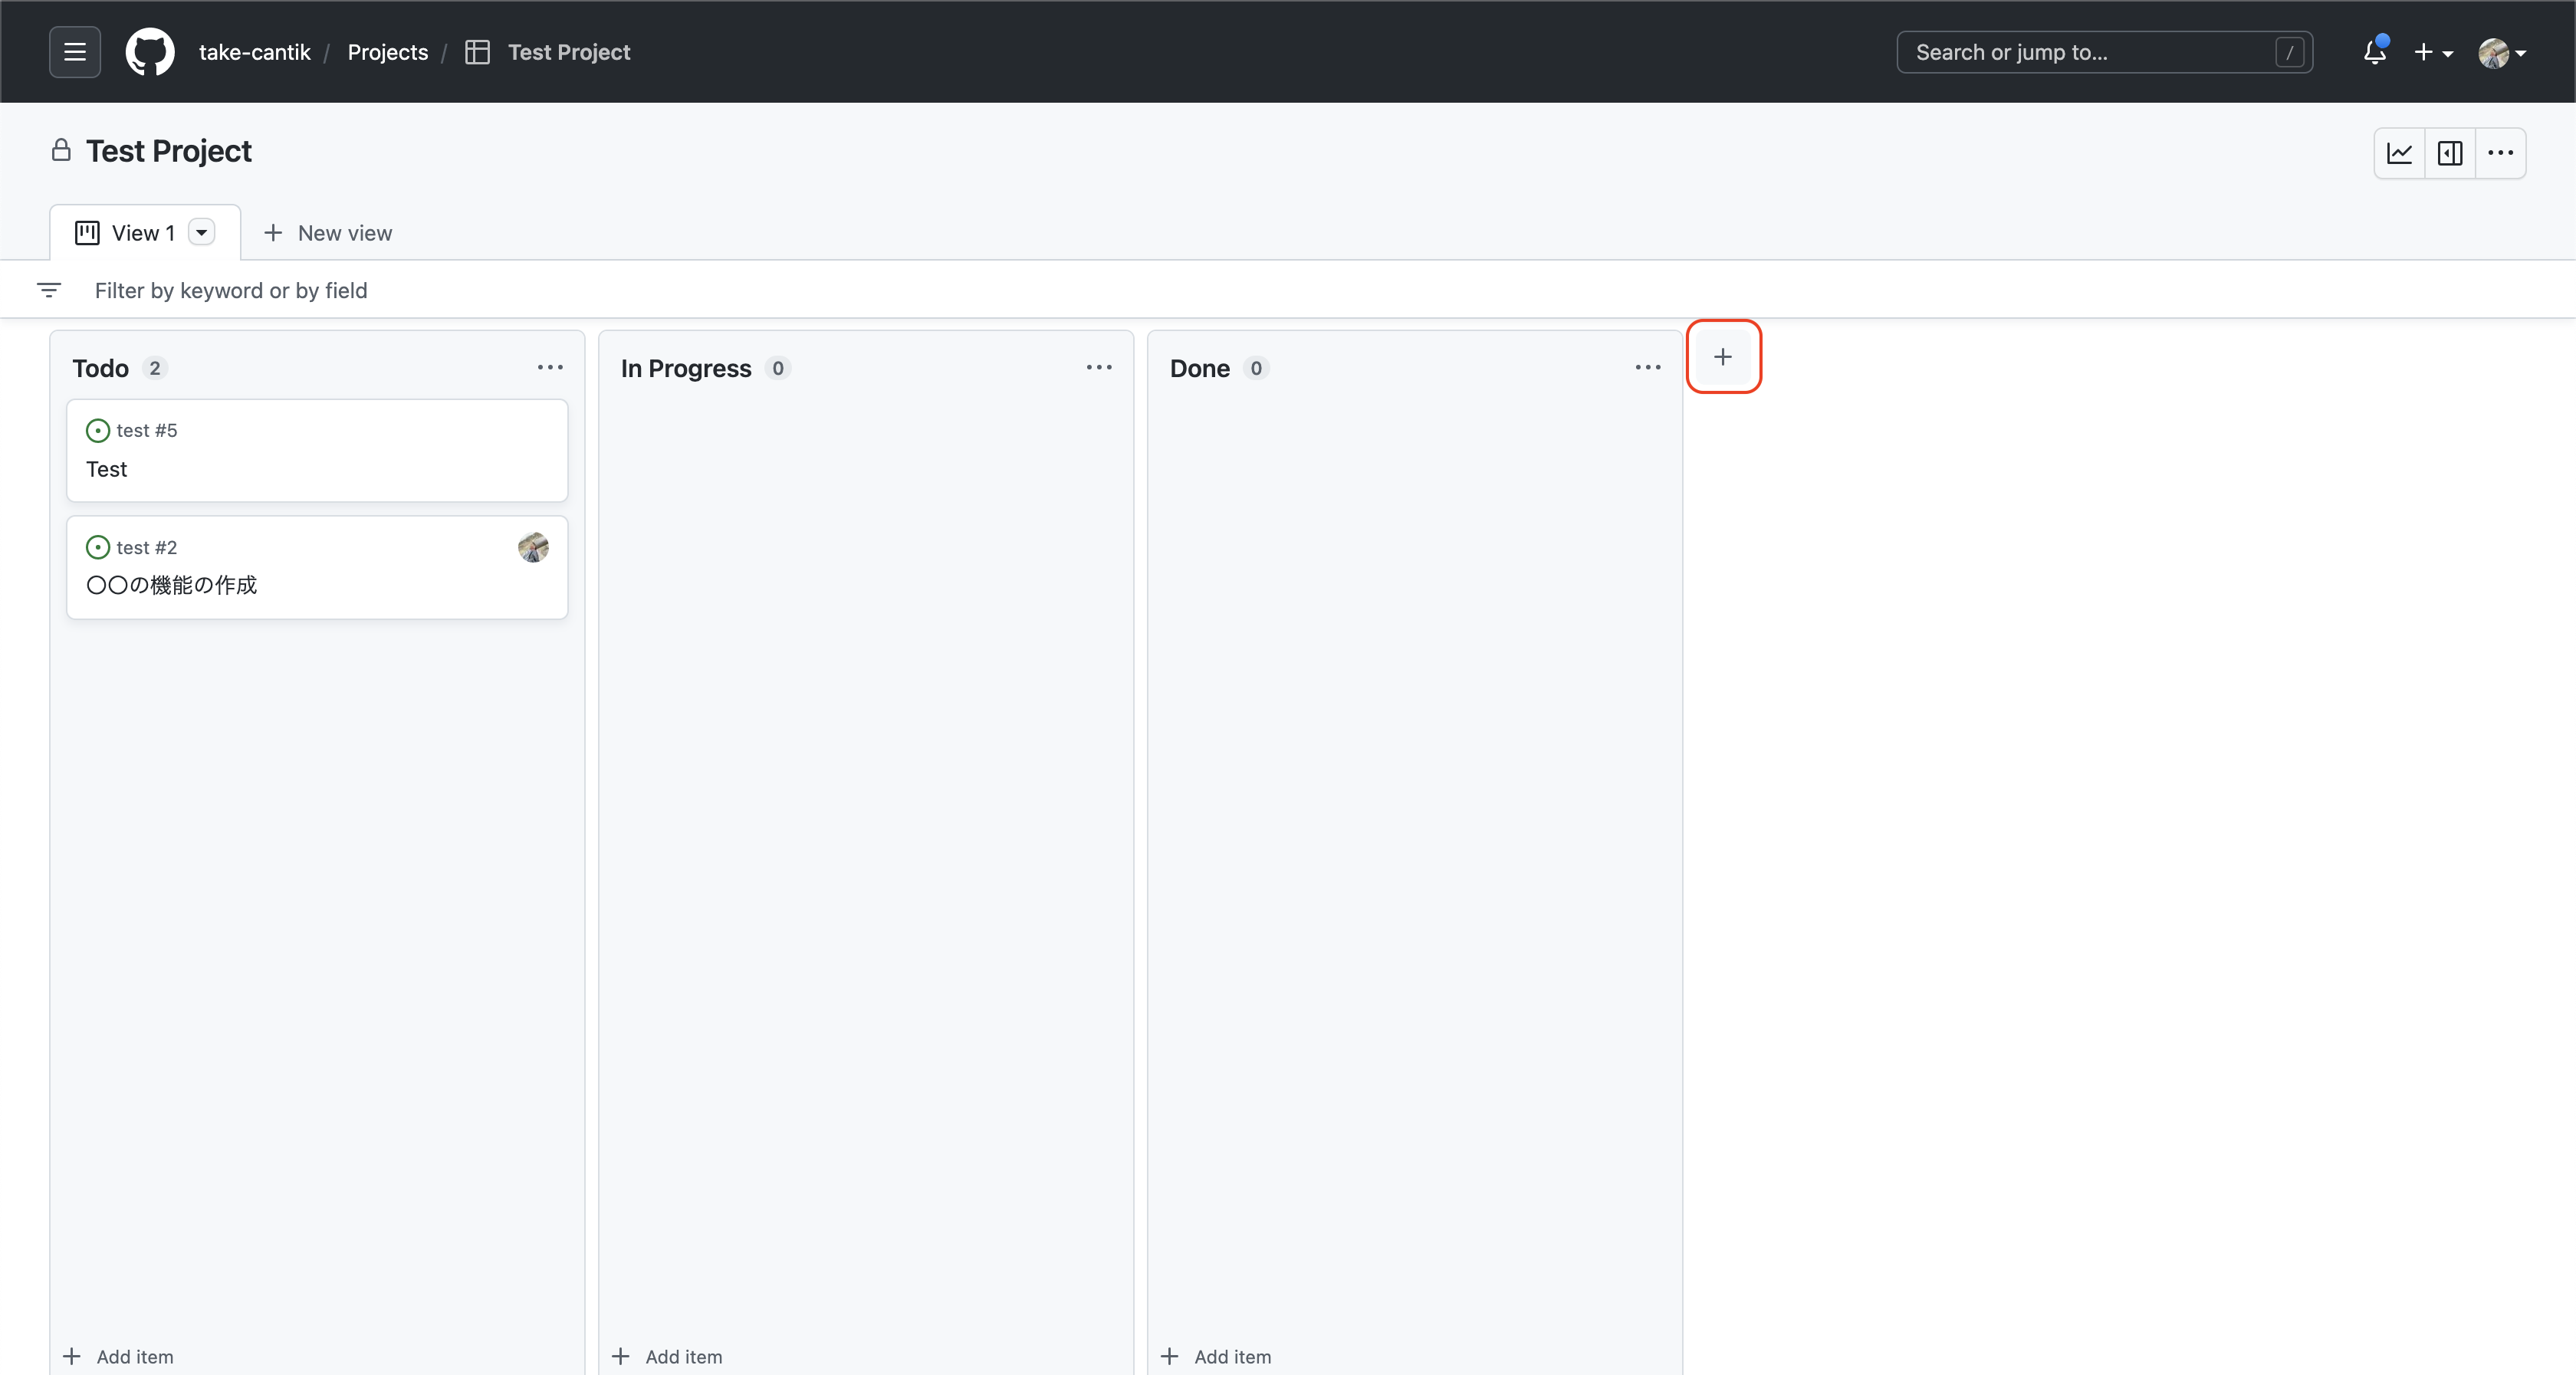Click Add item in Todo column
Screen dimensions: 2576x1375
(119, 1356)
